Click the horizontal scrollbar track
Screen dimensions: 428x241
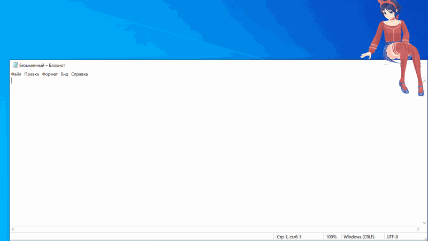coord(214,229)
